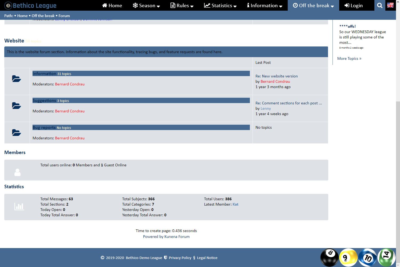
Task: Open the Privacy Policy footer link
Action: tap(180, 258)
